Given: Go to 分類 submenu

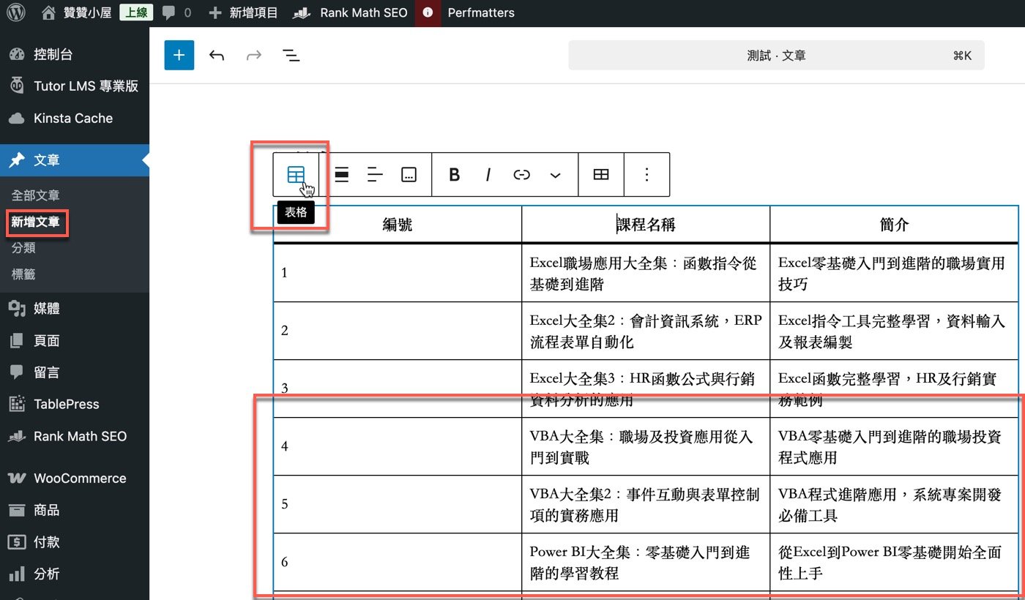Looking at the screenshot, I should coord(23,248).
